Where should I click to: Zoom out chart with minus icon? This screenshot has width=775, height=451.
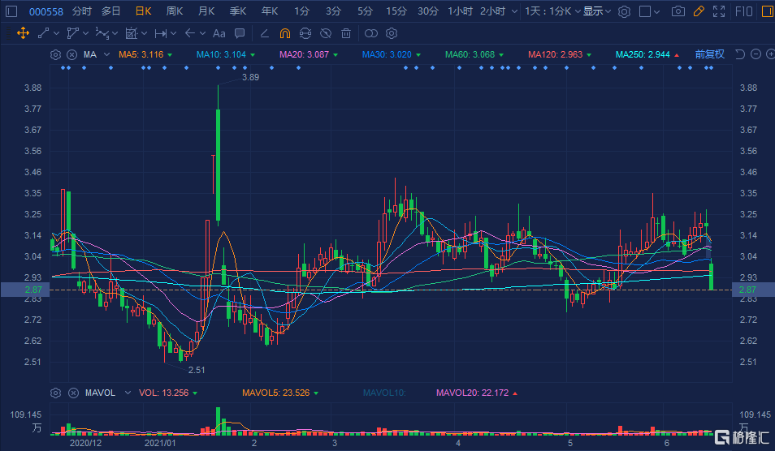(x=756, y=54)
